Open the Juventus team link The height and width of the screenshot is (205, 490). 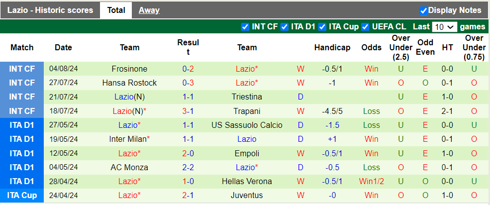point(247,195)
